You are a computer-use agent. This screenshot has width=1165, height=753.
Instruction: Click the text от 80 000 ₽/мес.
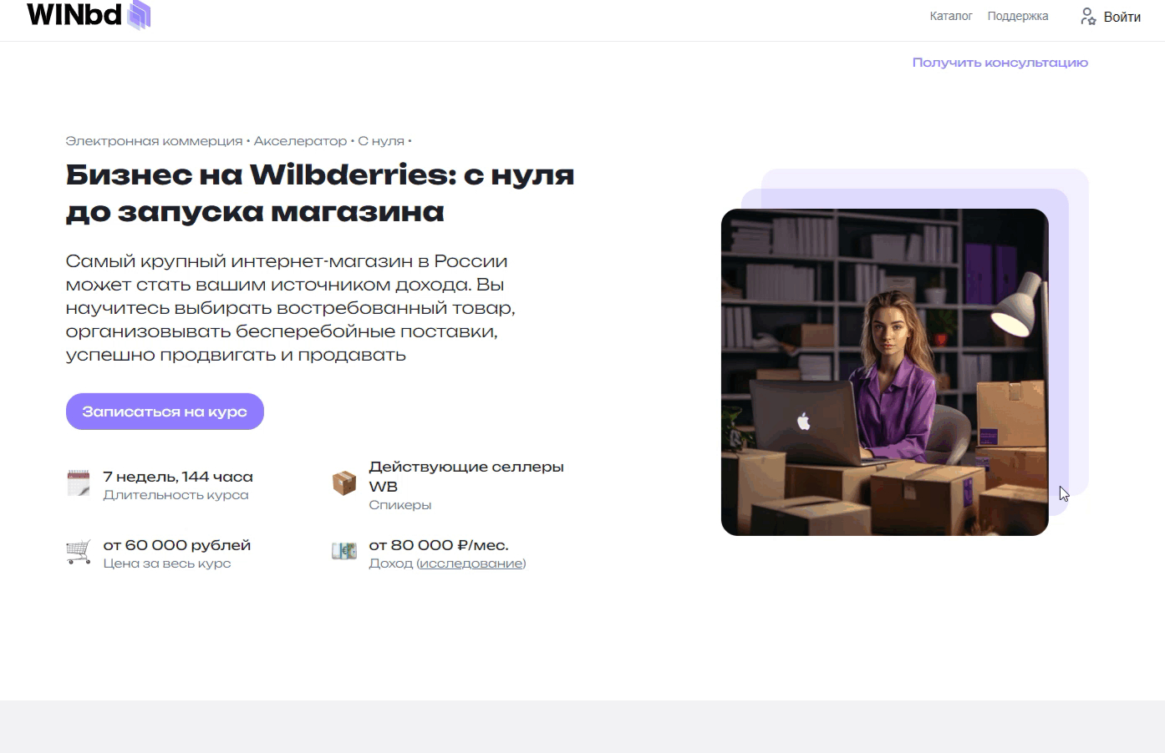point(439,545)
